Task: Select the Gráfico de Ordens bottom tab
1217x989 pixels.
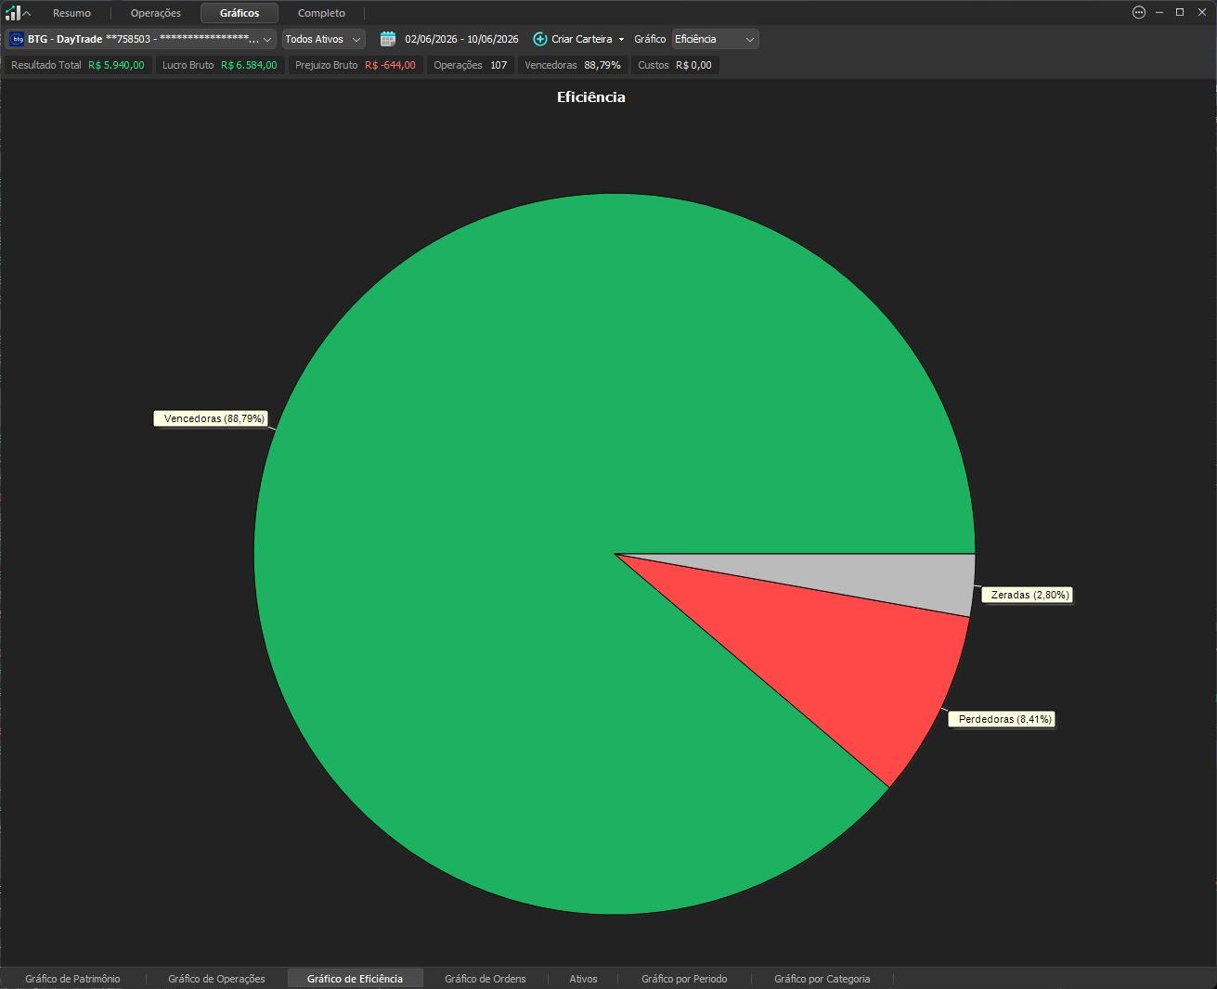Action: (x=486, y=979)
